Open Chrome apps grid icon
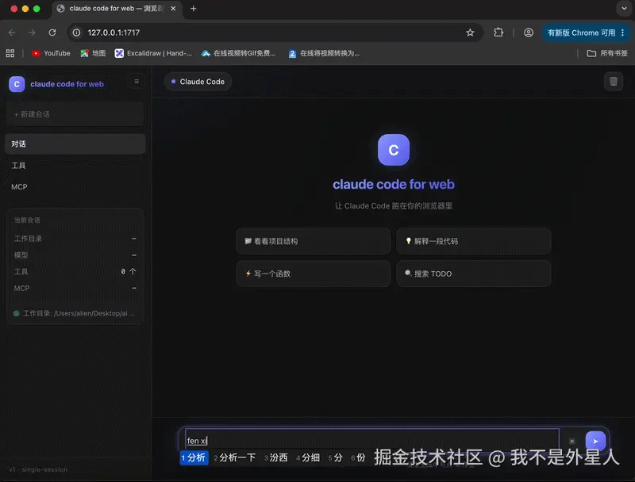635x482 pixels. click(x=10, y=53)
